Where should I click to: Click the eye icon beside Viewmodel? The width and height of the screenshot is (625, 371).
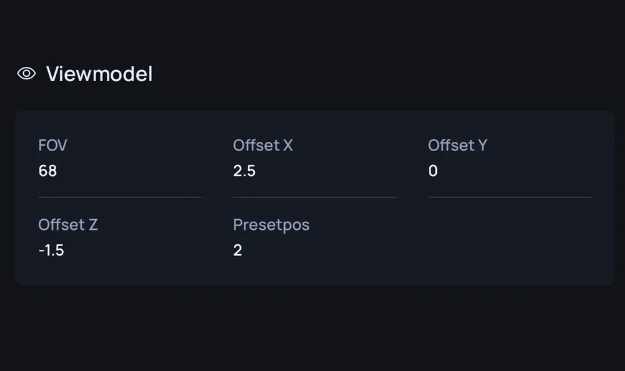[26, 74]
